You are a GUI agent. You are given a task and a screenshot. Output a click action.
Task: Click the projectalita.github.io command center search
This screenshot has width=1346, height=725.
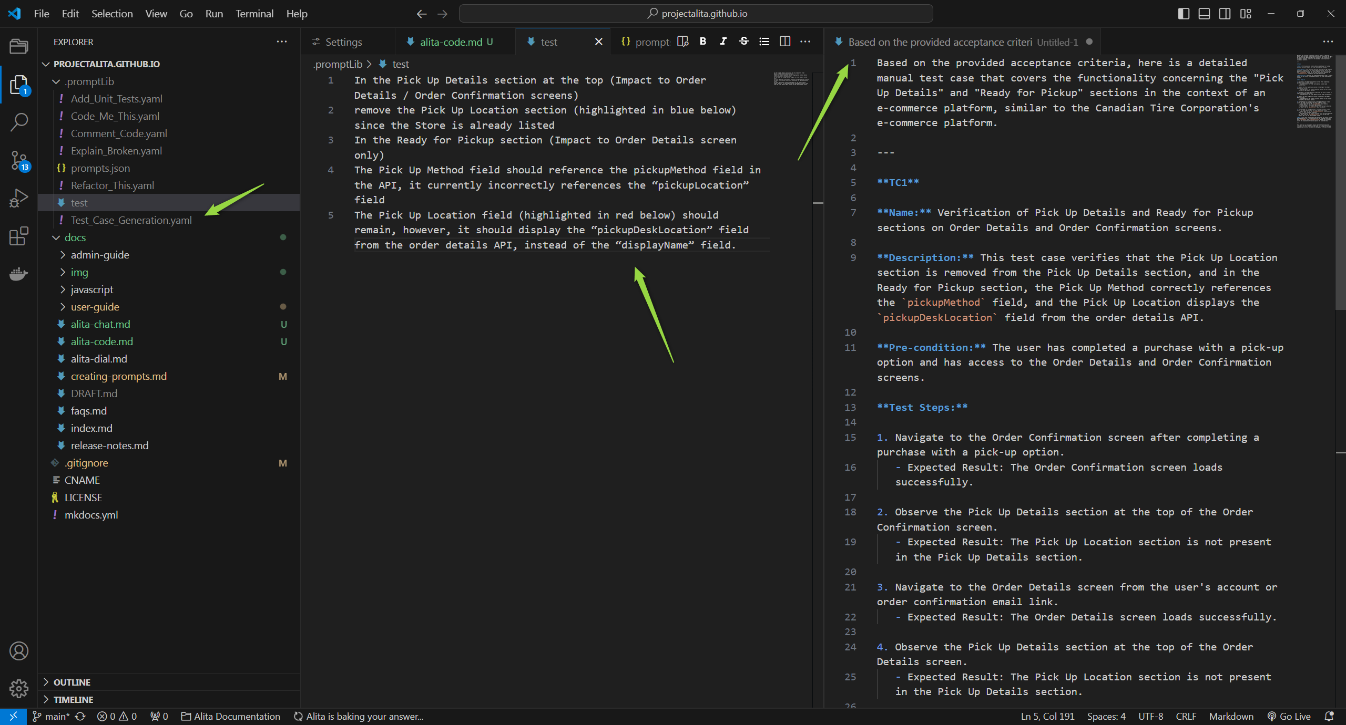tap(696, 14)
